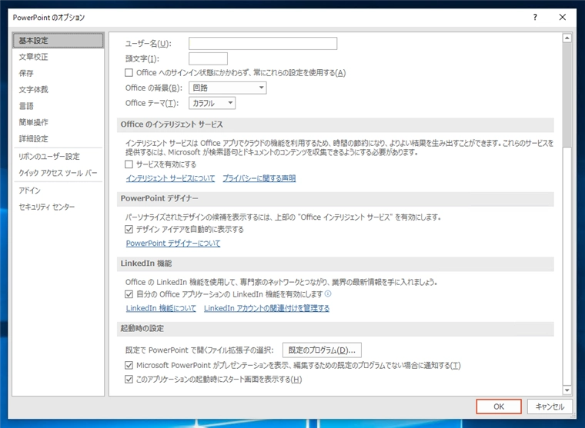The height and width of the screenshot is (428, 585).
Task: Uncheck デザイン アイデアを自動的に表示する
Action: point(129,229)
